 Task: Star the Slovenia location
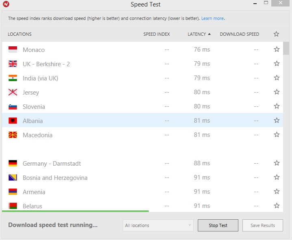[x=277, y=106]
